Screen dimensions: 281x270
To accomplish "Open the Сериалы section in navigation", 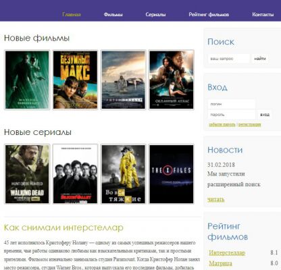I will pyautogui.click(x=155, y=14).
